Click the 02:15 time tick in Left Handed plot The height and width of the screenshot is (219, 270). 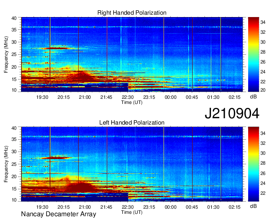[x=235, y=207]
